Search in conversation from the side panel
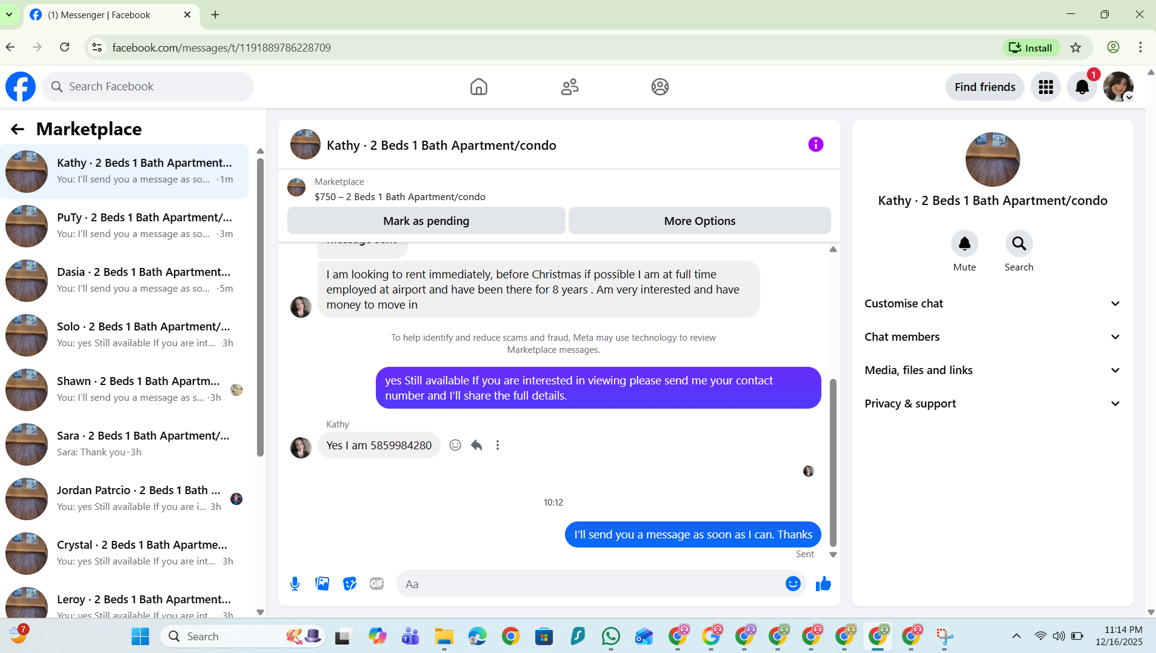Screen dimensions: 1156x653 coord(1019,244)
